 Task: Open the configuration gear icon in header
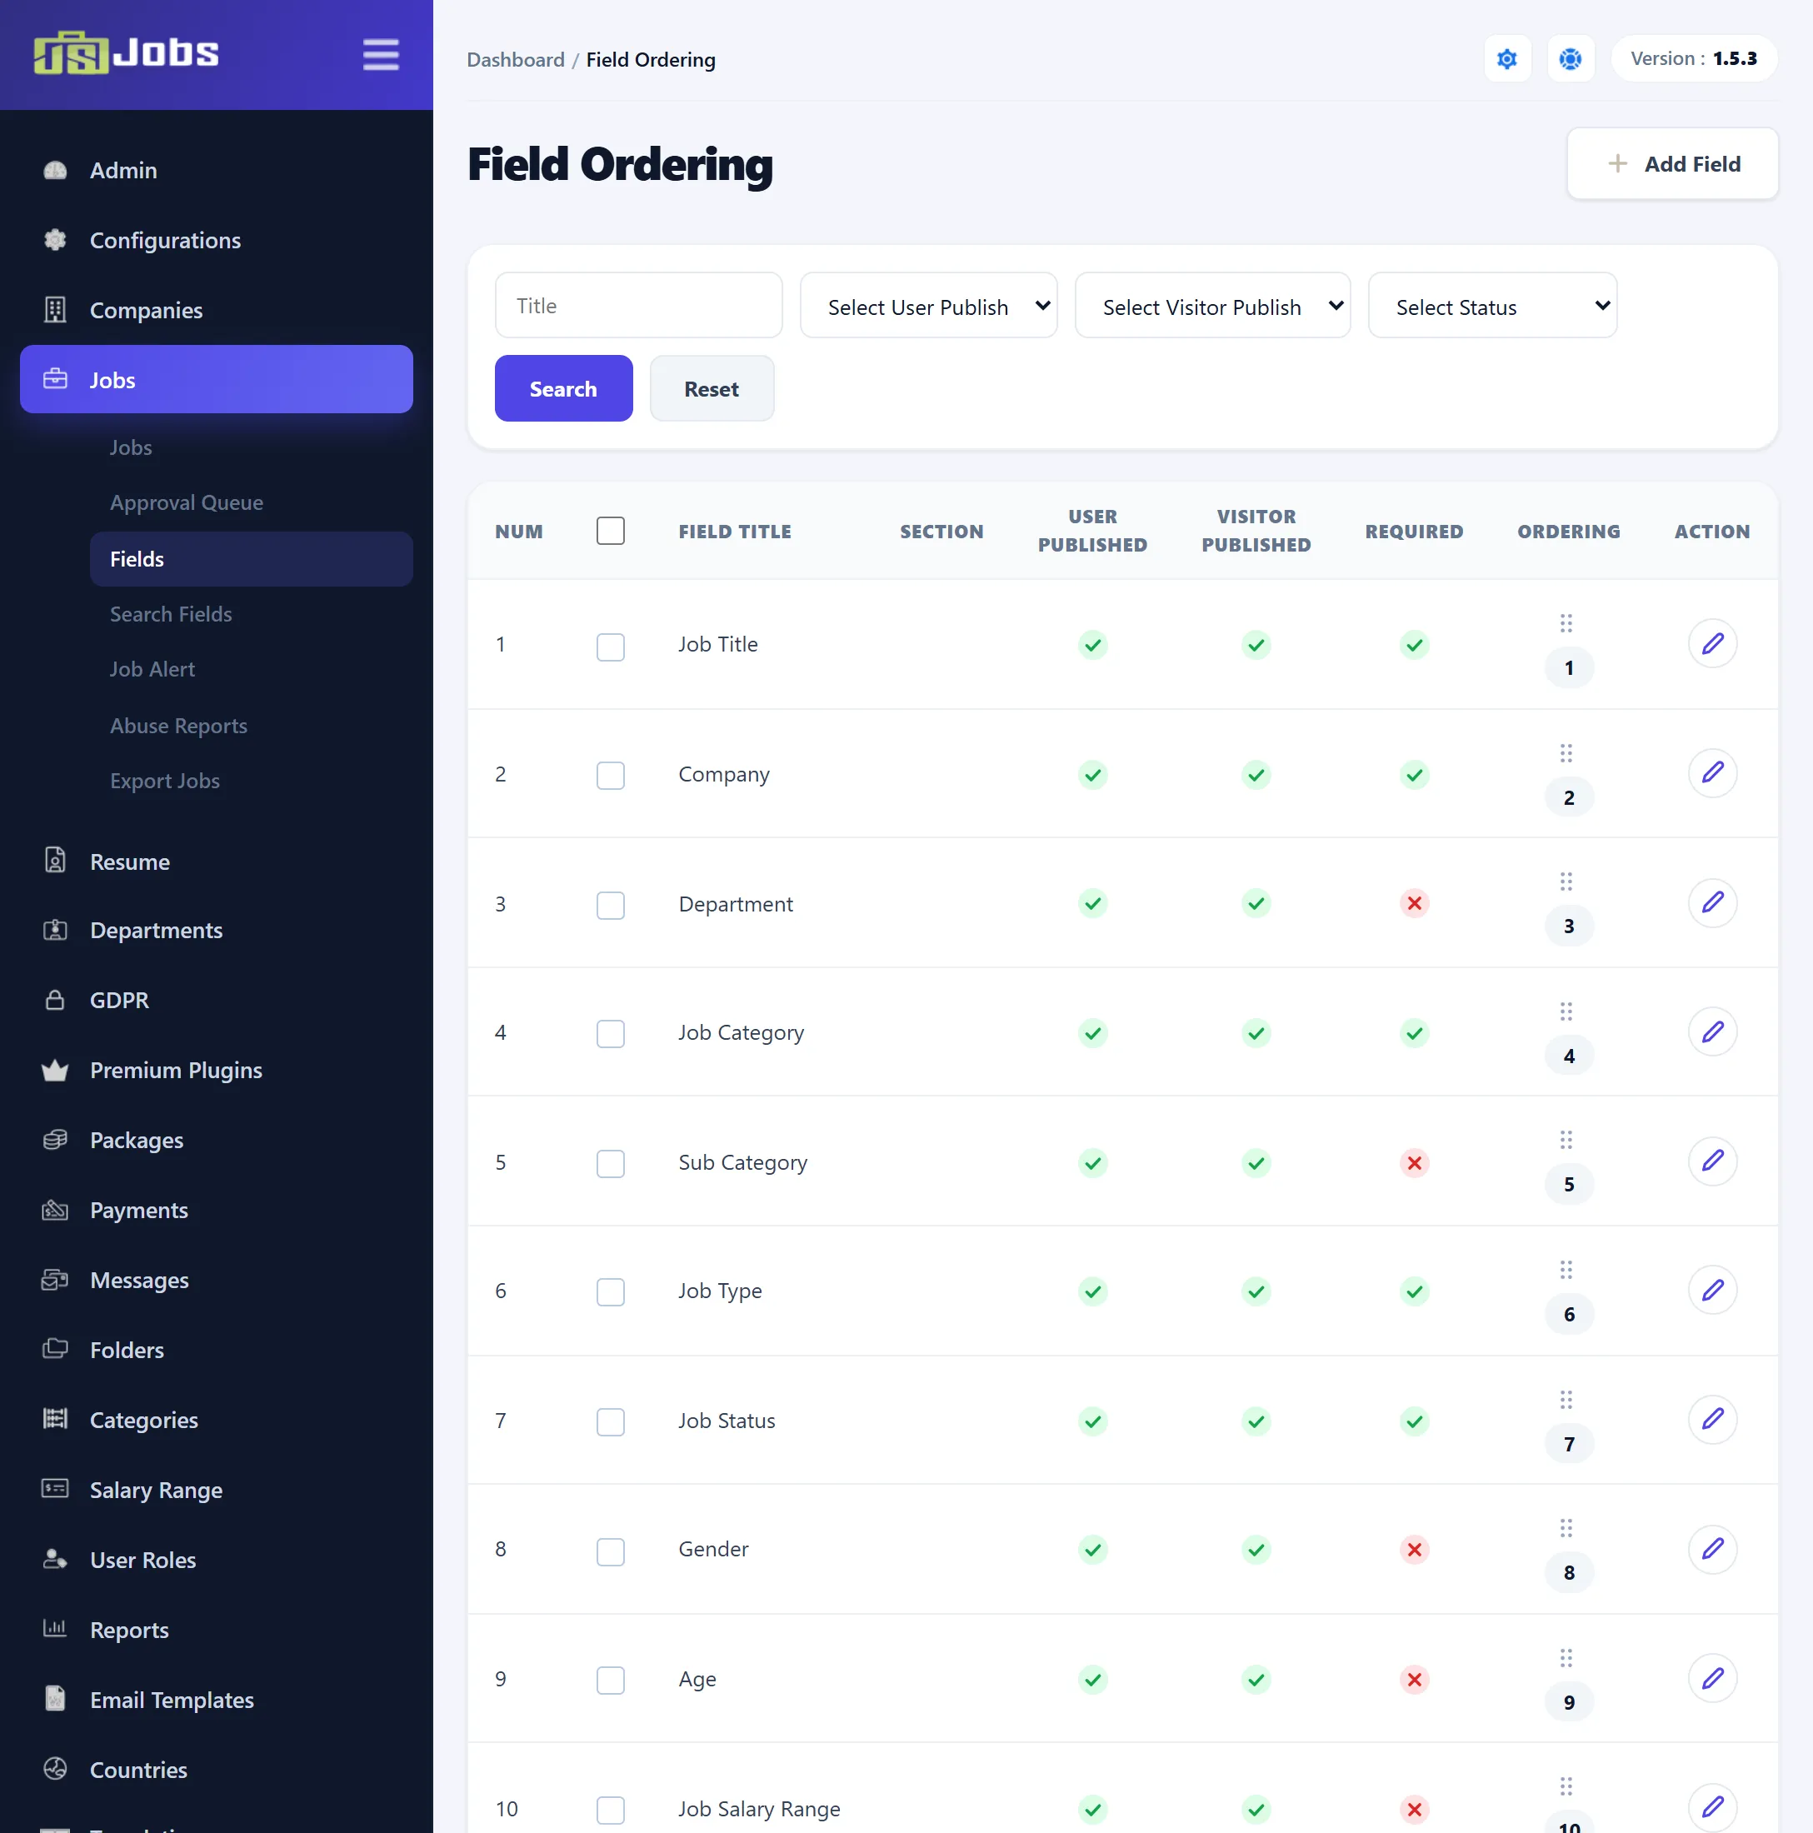(1506, 59)
